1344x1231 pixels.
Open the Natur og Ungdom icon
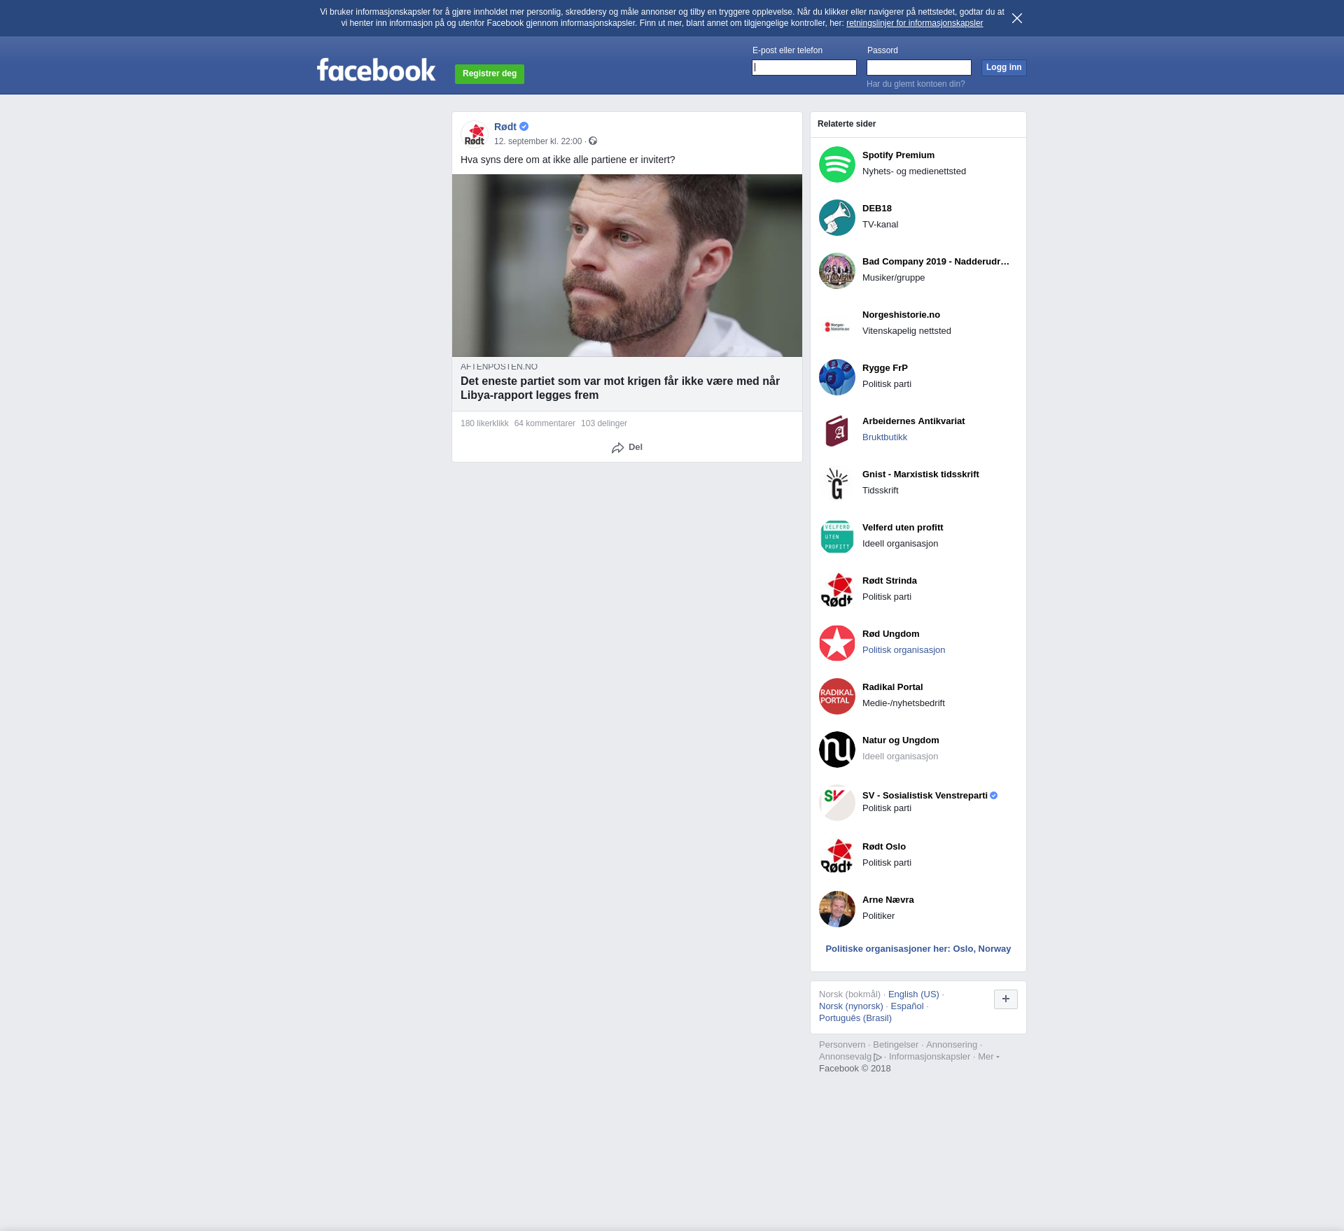click(x=837, y=750)
